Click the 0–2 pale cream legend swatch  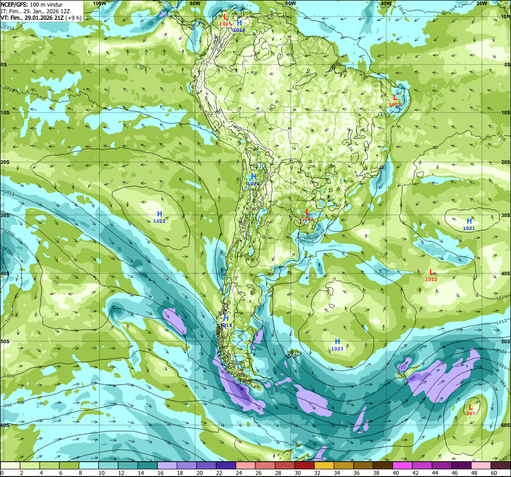coord(10,465)
